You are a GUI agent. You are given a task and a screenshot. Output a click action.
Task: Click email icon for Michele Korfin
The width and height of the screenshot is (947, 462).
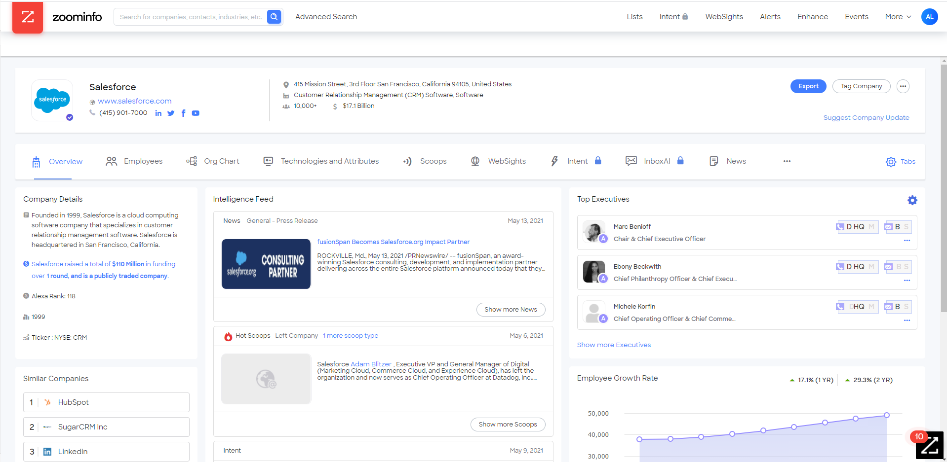point(889,307)
